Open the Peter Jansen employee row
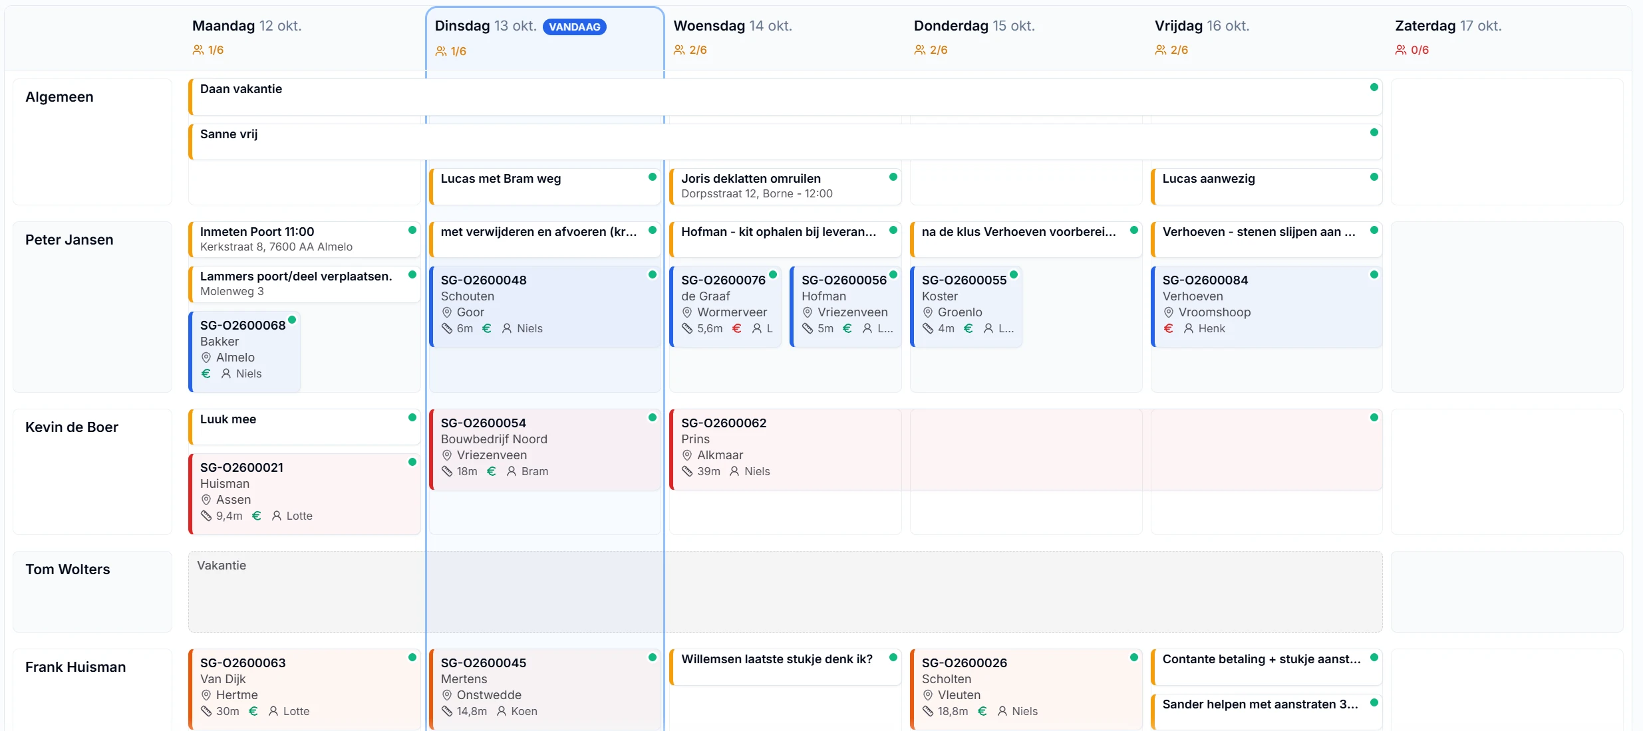 (92, 307)
